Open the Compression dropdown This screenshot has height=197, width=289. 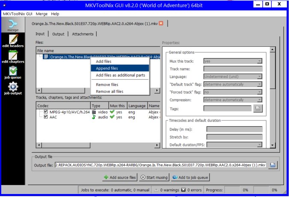233,100
